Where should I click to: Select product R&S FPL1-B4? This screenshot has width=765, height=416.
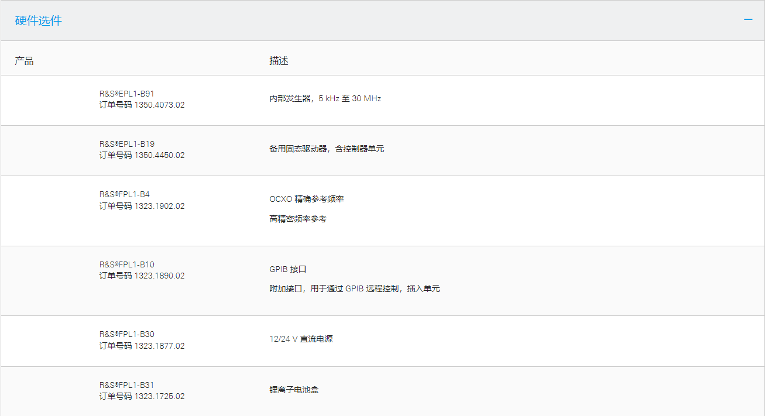[x=124, y=194]
